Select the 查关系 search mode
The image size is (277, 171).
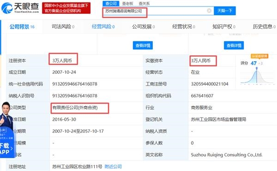click(x=144, y=4)
